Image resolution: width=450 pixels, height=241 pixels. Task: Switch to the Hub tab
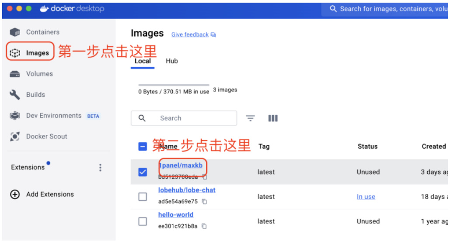[x=171, y=61]
